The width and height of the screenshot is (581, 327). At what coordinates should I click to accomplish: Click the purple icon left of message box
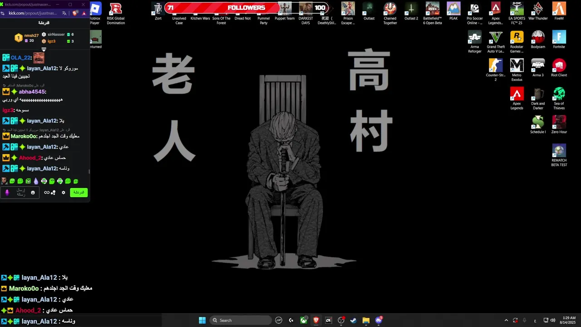tap(7, 193)
